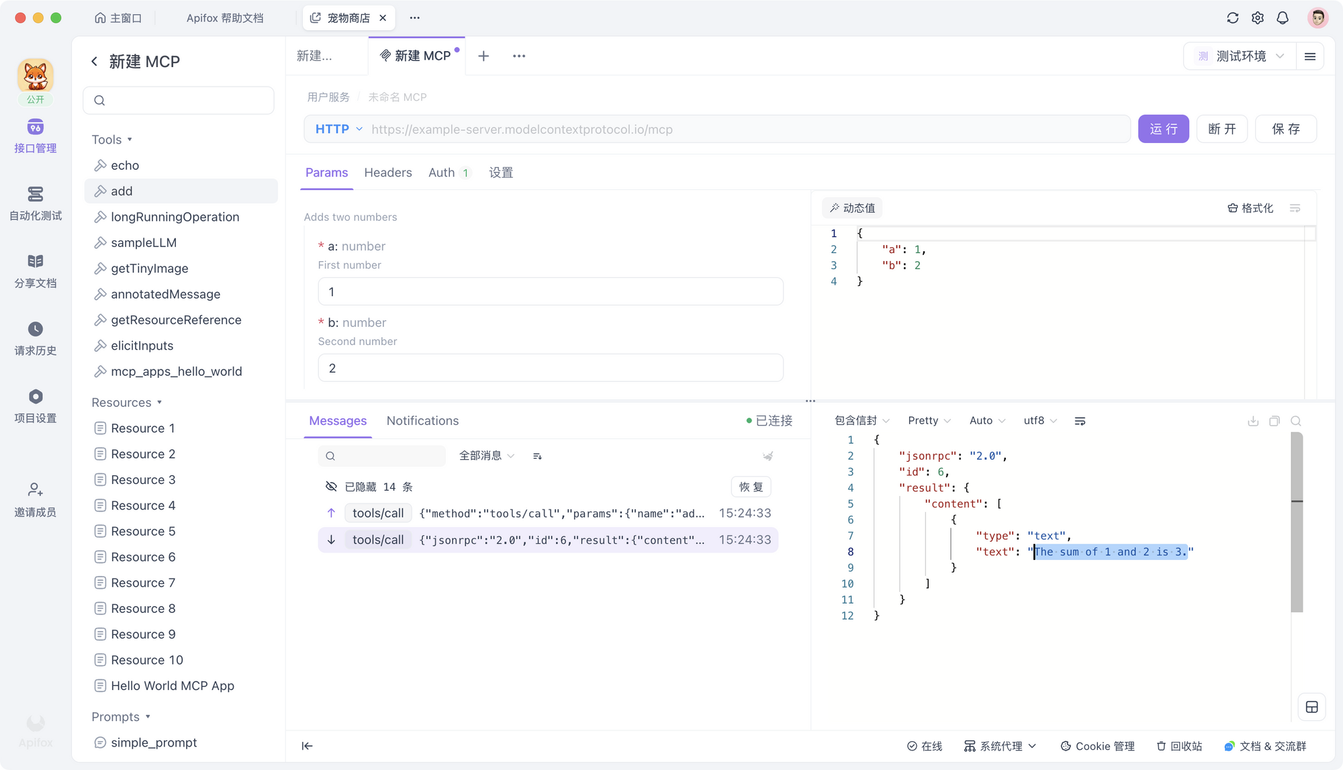Toggle the layout switch icon at bottom right
This screenshot has width=1343, height=770.
point(1311,707)
